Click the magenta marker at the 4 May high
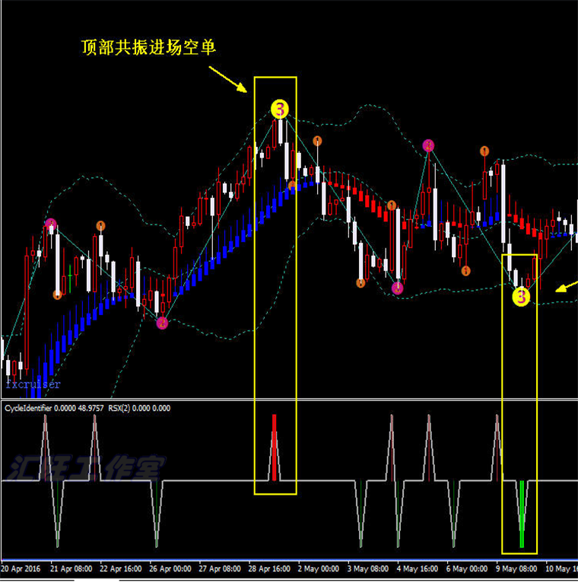 [428, 145]
